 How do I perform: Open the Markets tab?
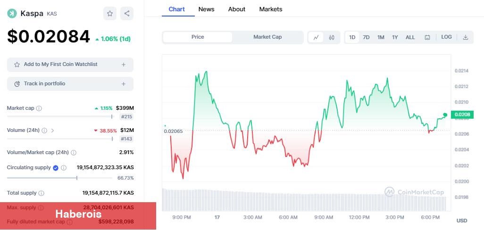(x=271, y=9)
